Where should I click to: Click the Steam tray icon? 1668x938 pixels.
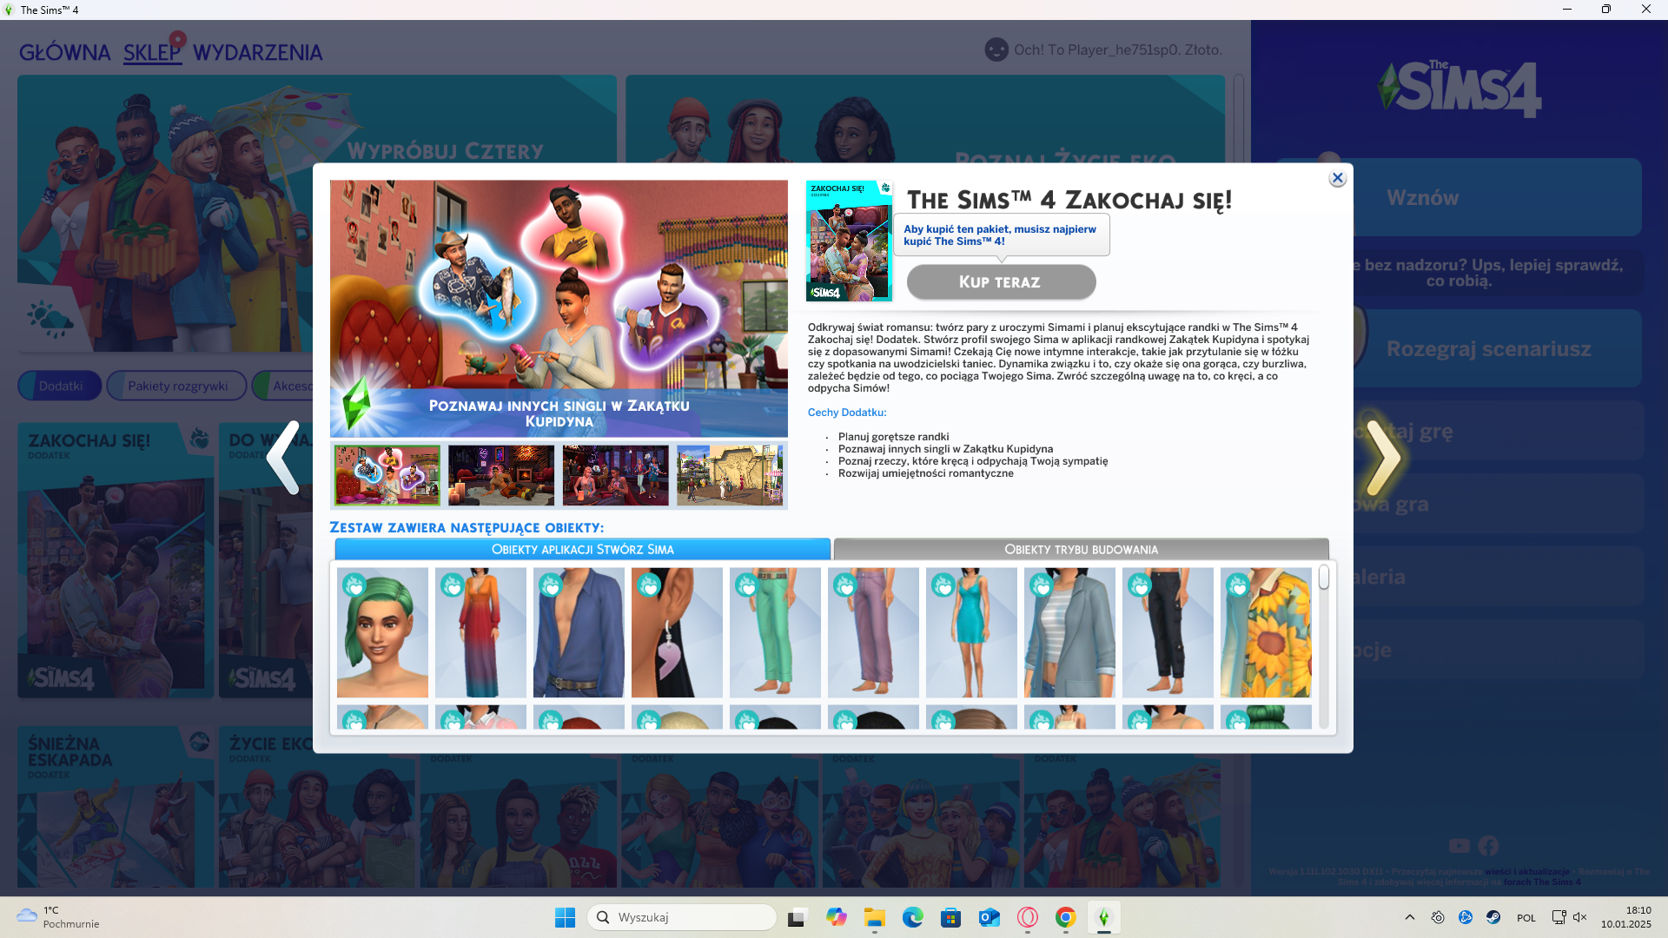click(1493, 917)
